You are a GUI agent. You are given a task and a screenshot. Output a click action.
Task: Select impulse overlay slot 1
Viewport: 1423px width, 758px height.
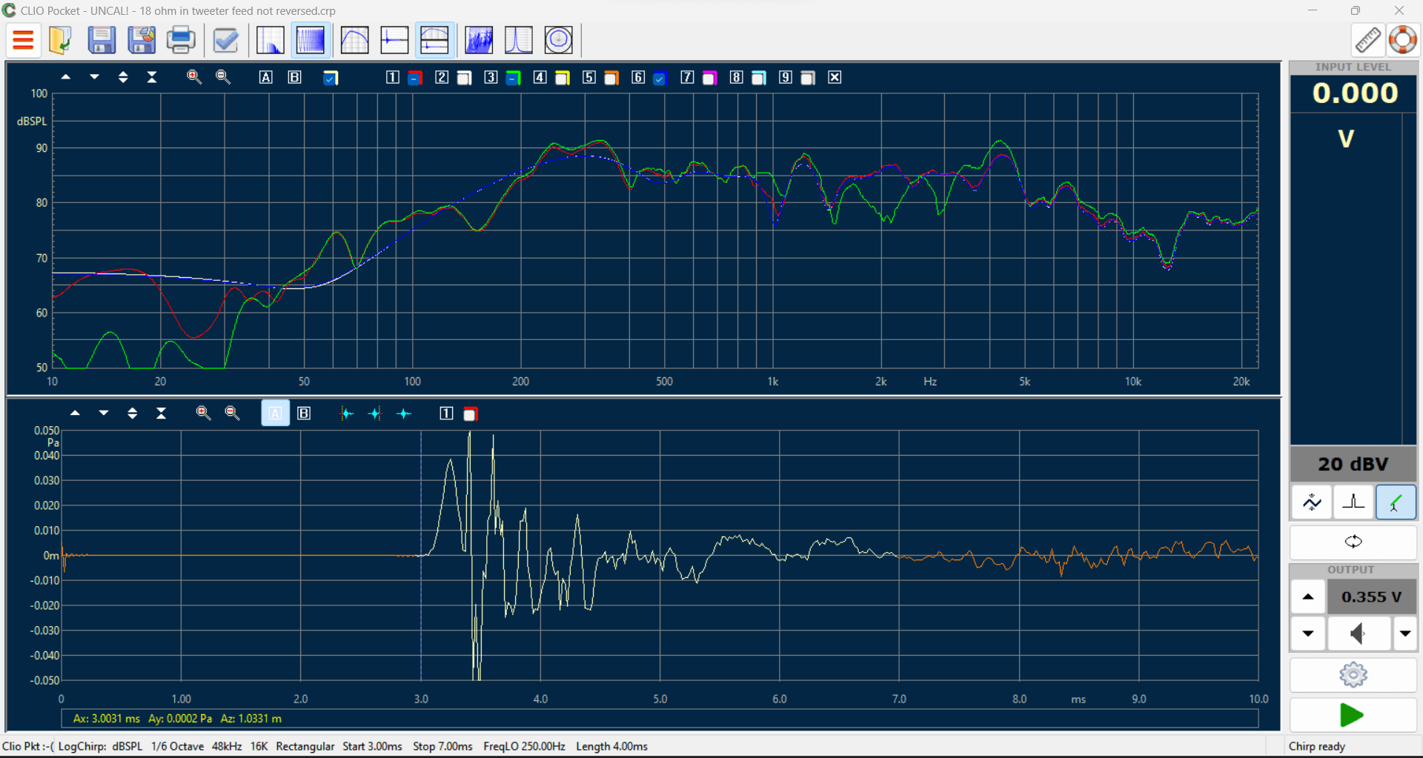(446, 413)
